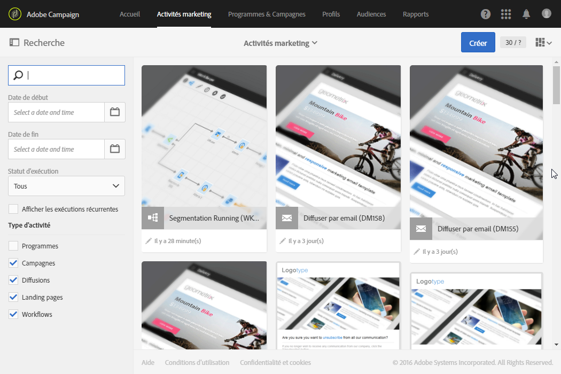Click 'Diffuser par email (DM158)' title

(x=344, y=218)
